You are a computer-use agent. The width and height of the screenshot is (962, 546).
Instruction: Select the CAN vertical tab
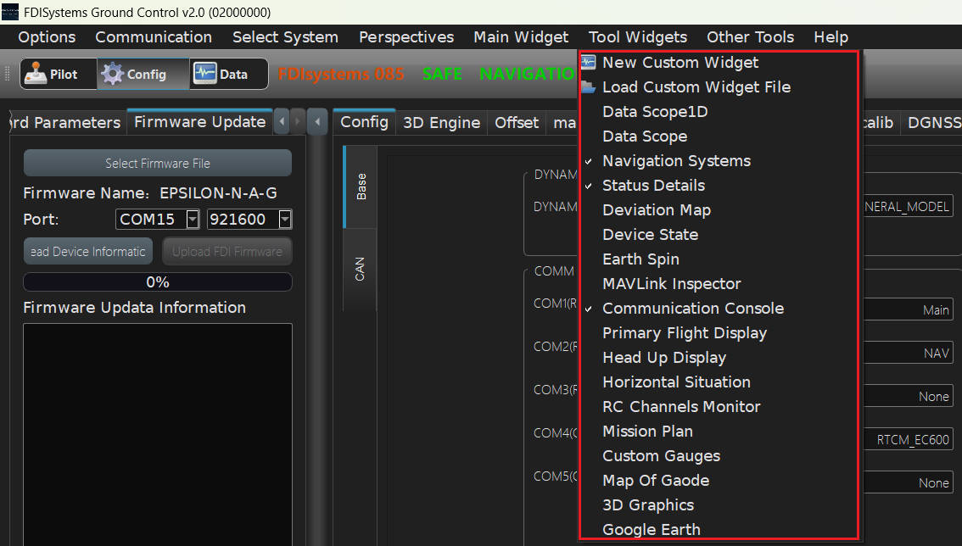tap(360, 269)
